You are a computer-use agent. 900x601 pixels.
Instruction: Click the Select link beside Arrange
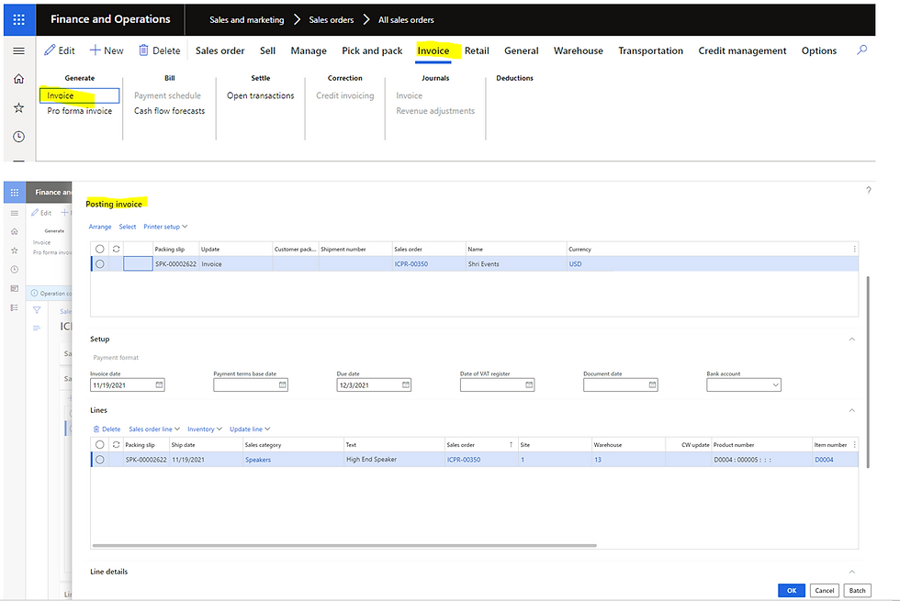click(128, 227)
